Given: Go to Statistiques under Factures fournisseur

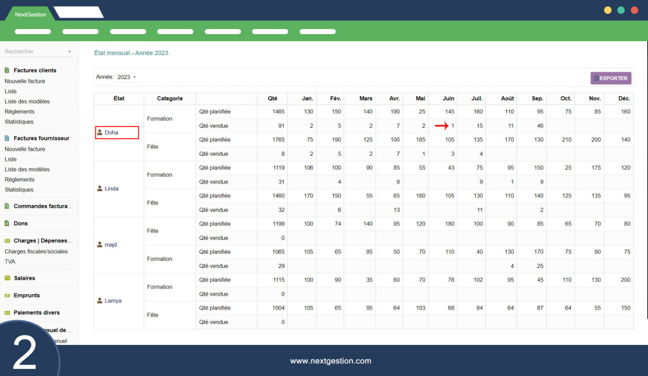Looking at the screenshot, I should click(x=19, y=189).
